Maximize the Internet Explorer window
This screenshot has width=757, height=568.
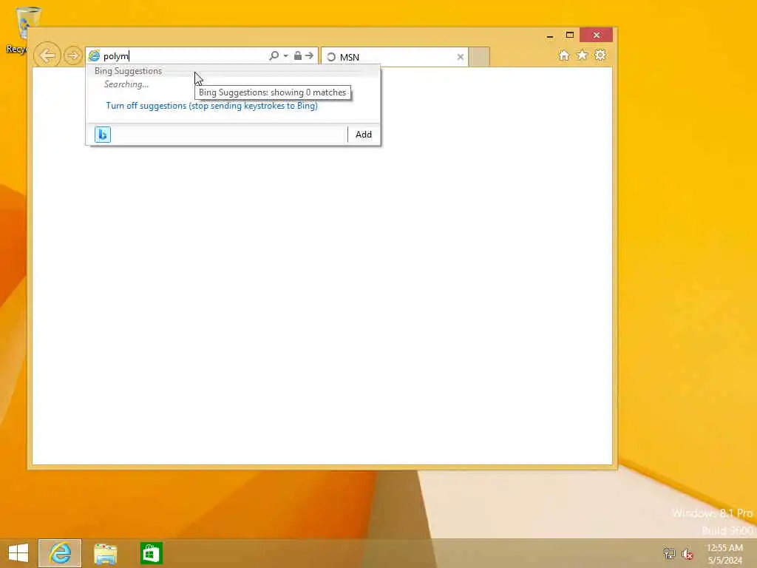click(x=570, y=35)
